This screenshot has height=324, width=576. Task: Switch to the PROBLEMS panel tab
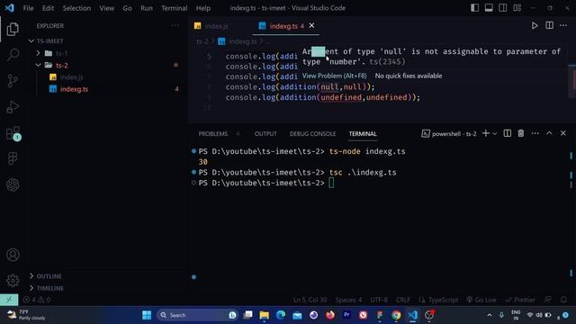click(x=212, y=134)
